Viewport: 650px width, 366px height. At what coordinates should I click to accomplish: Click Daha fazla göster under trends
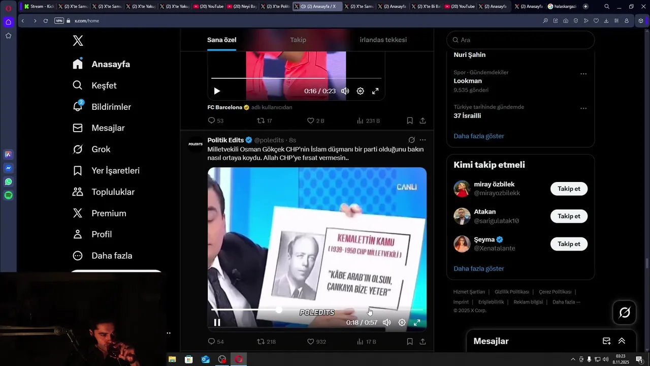point(479,136)
